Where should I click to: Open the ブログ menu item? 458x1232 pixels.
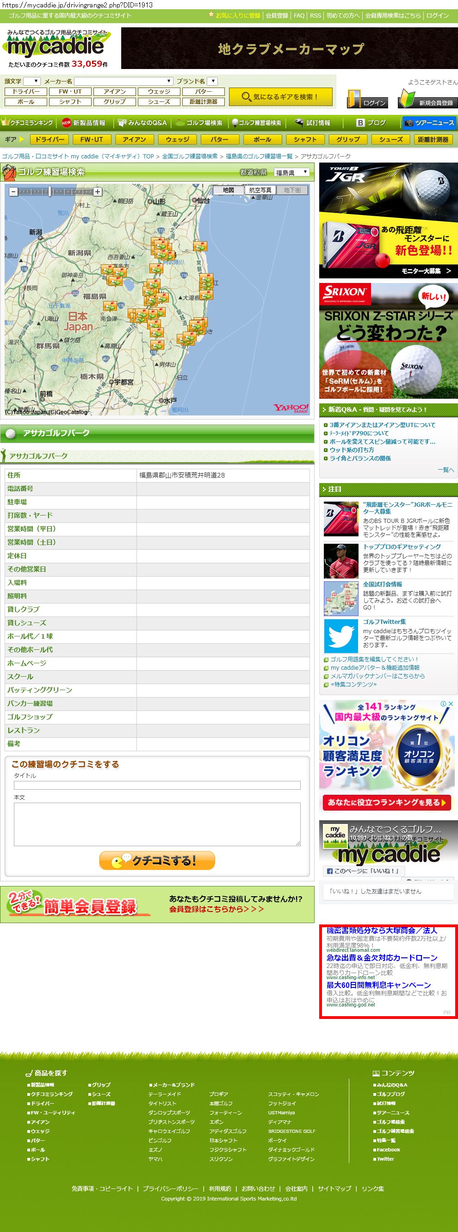coord(371,123)
